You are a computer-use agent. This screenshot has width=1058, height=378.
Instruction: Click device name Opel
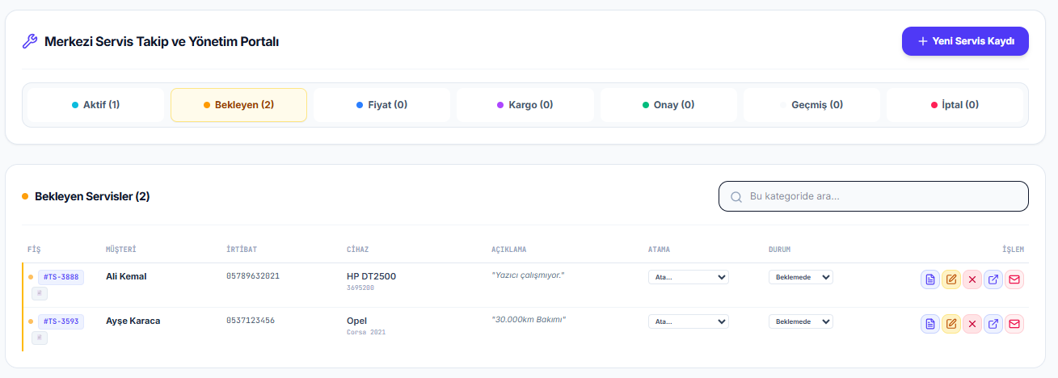[x=356, y=321]
